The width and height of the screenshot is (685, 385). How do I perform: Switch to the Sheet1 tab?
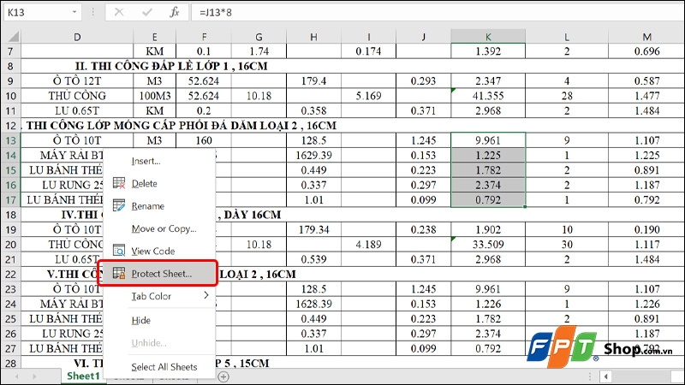83,376
